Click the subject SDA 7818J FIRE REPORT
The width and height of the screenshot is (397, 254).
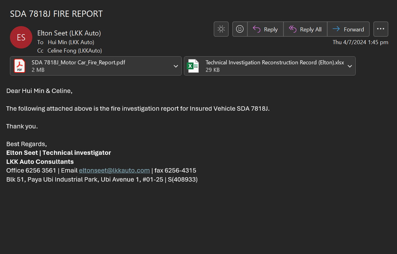pyautogui.click(x=56, y=14)
